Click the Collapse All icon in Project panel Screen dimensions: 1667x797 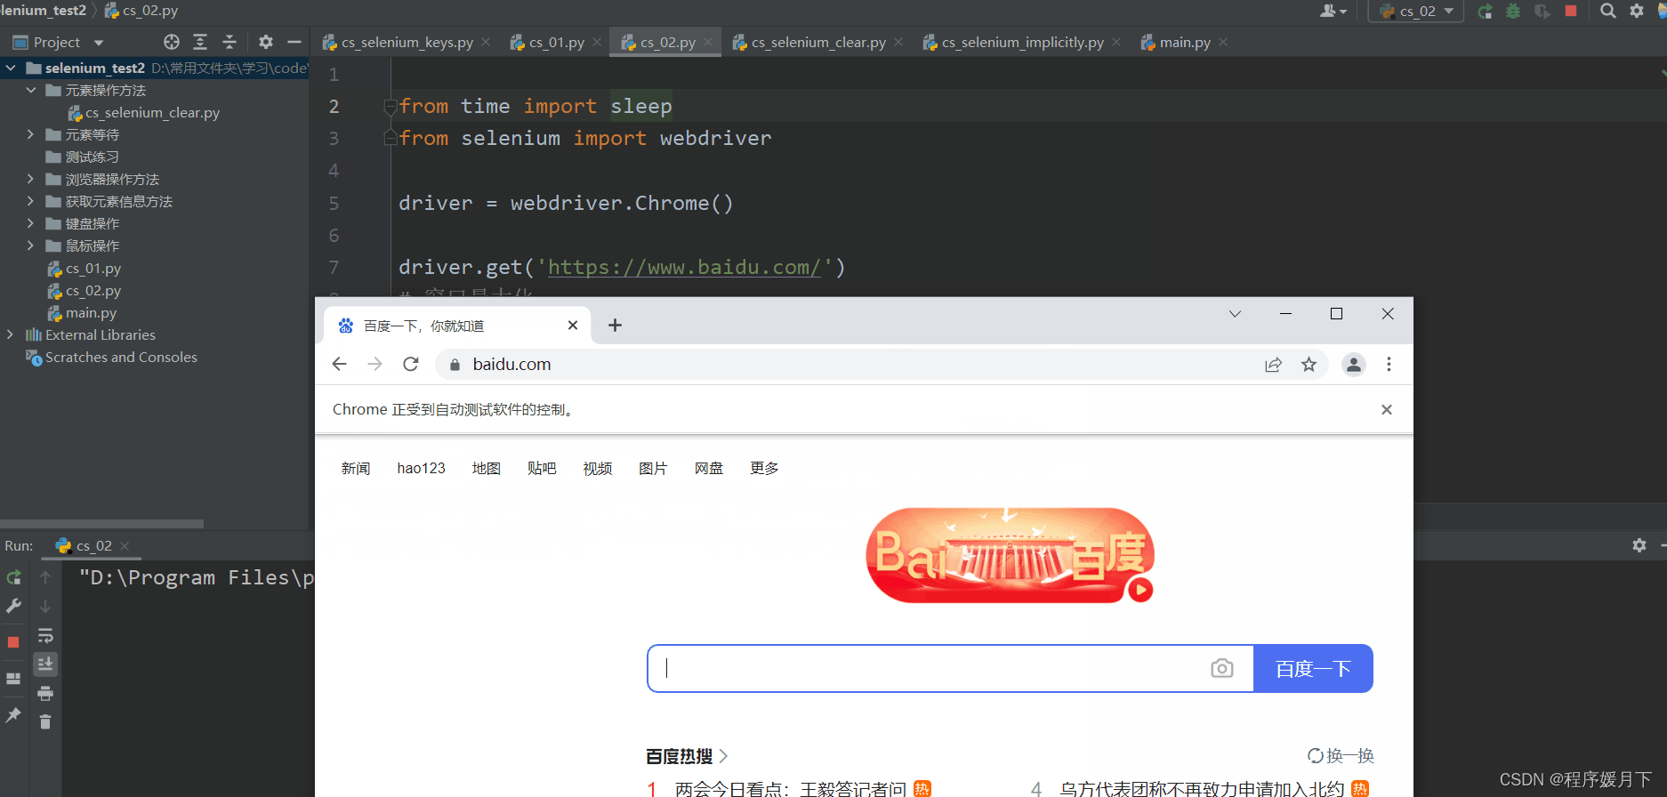coord(230,42)
